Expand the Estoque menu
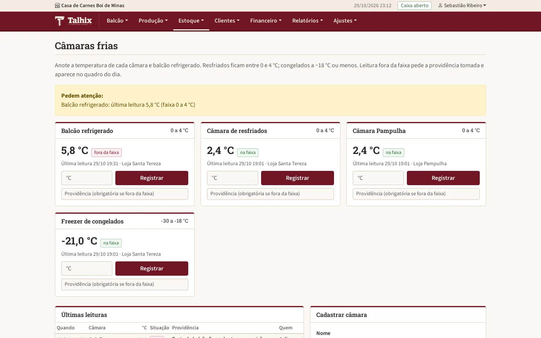The width and height of the screenshot is (541, 338). (x=191, y=21)
